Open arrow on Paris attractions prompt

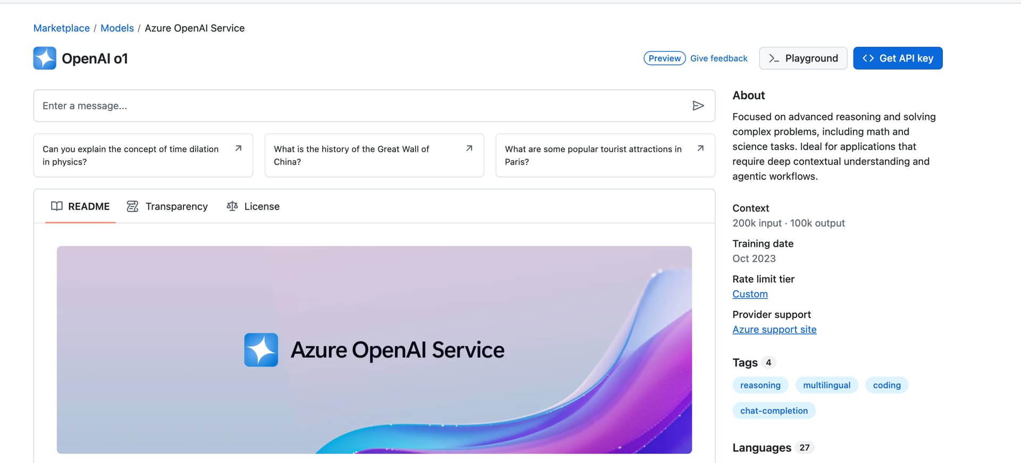point(700,149)
